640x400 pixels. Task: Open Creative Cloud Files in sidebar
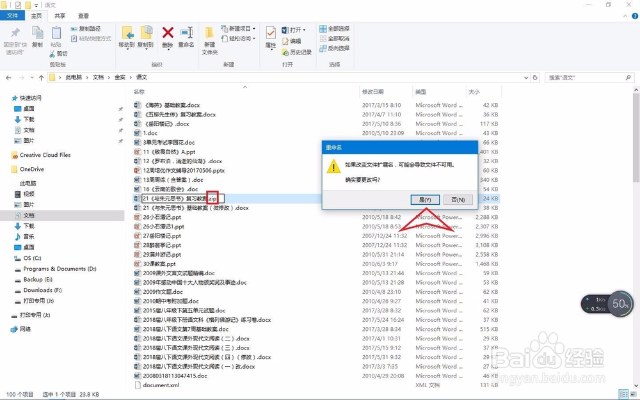tap(41, 155)
